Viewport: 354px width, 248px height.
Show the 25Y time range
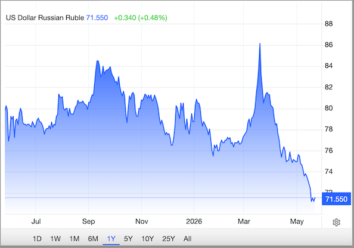pyautogui.click(x=169, y=238)
